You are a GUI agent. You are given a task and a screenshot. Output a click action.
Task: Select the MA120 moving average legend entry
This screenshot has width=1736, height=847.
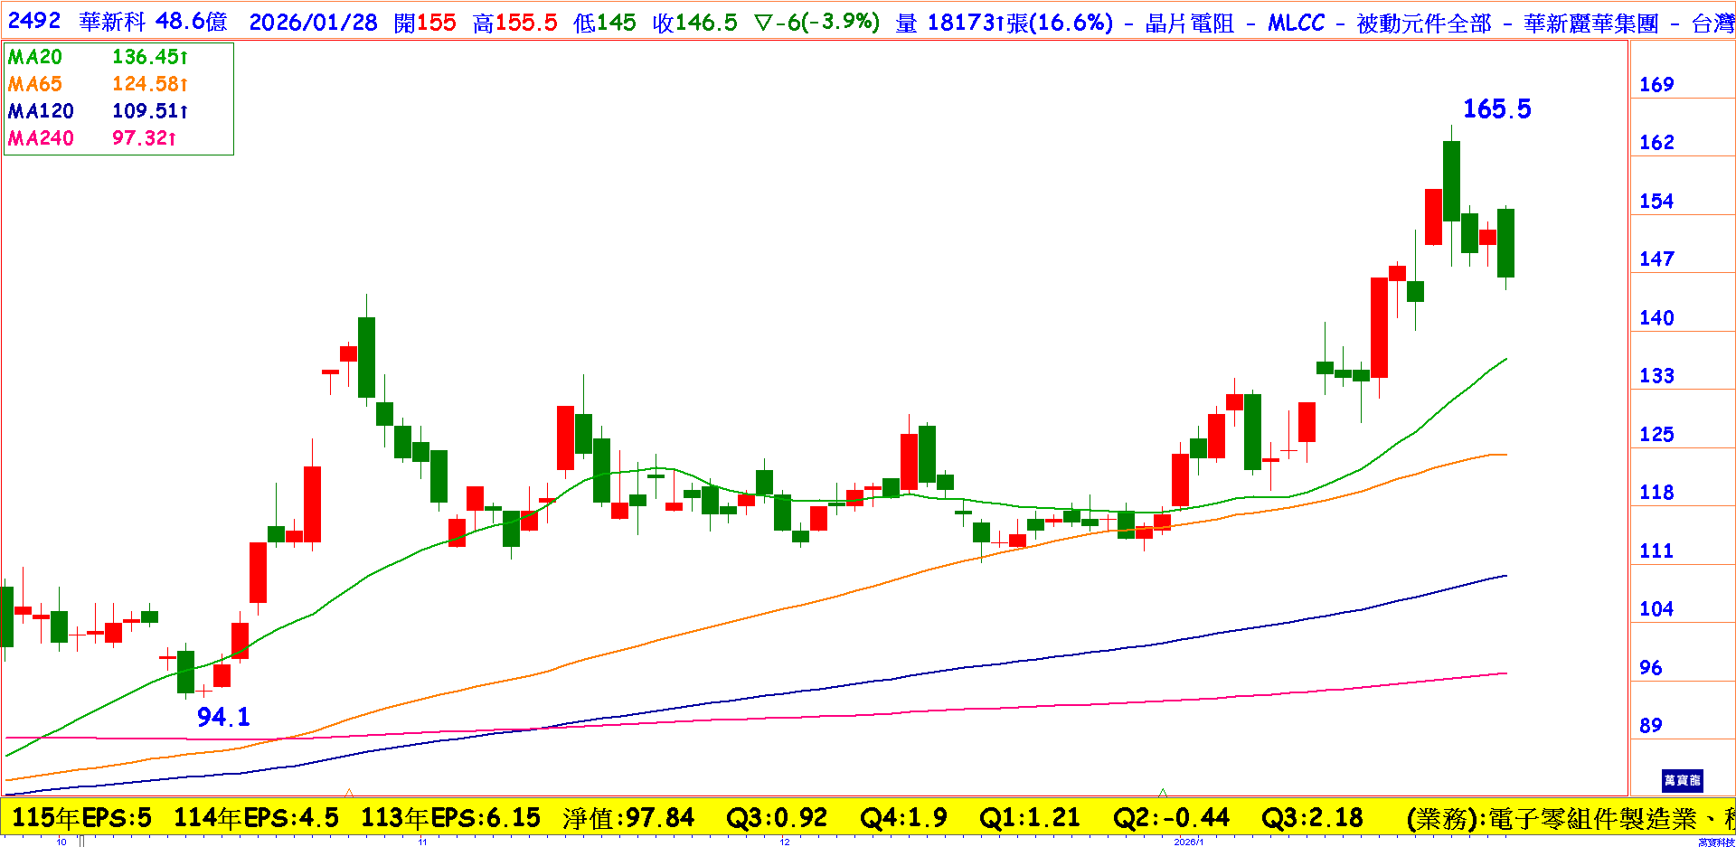(41, 111)
